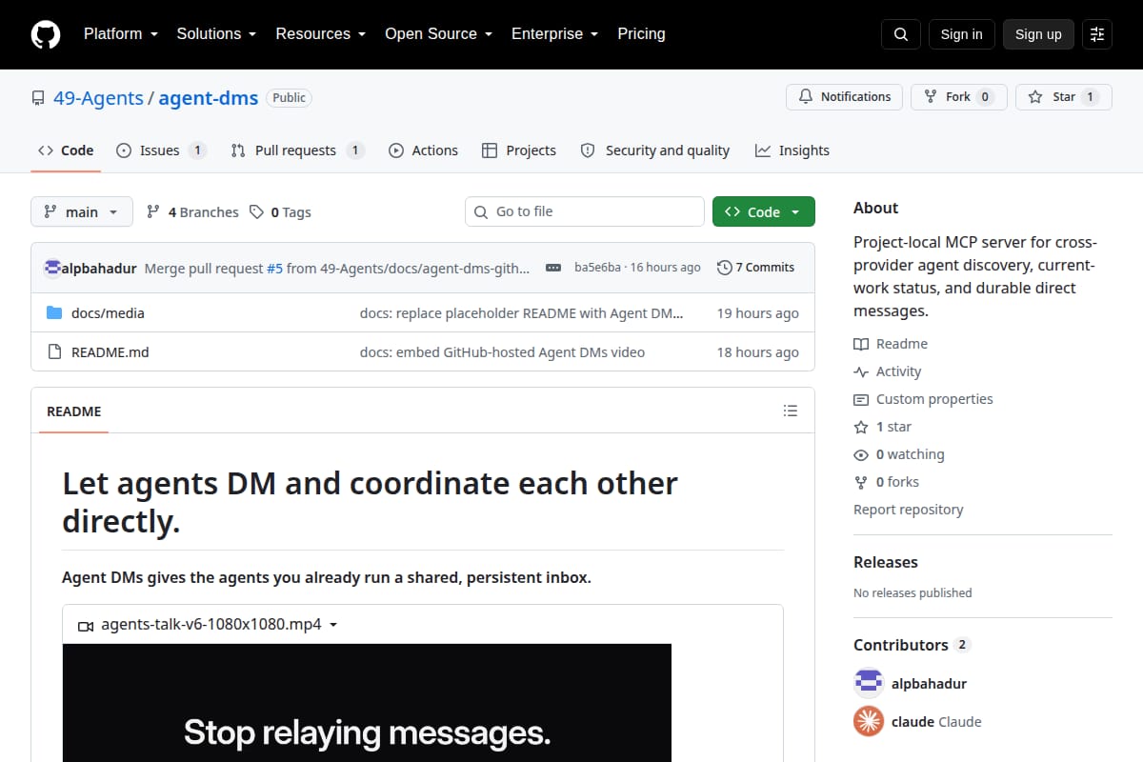Switch to the Projects tab
1143x762 pixels.
[519, 150]
